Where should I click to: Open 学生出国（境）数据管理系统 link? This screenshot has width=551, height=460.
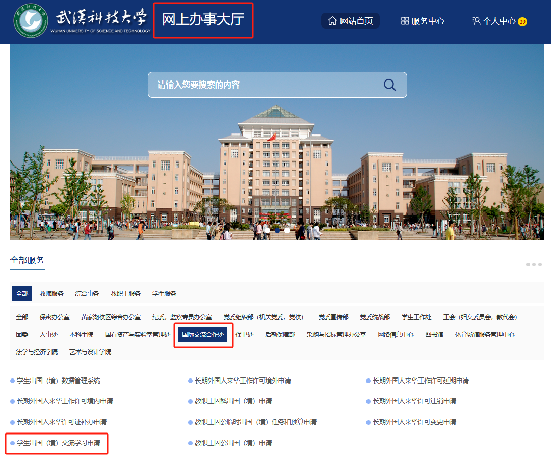tap(58, 381)
